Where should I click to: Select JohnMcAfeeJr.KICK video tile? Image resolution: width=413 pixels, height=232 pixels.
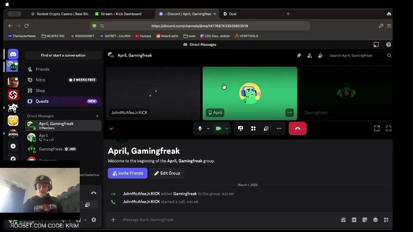coord(153,93)
